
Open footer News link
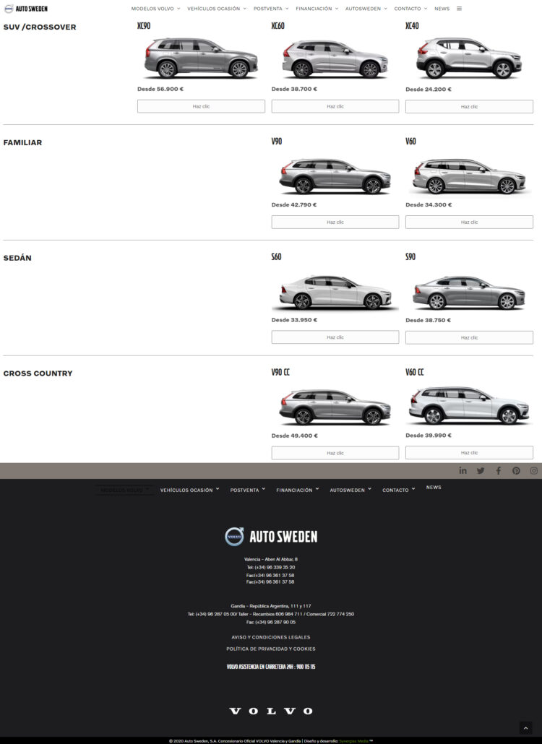[434, 488]
